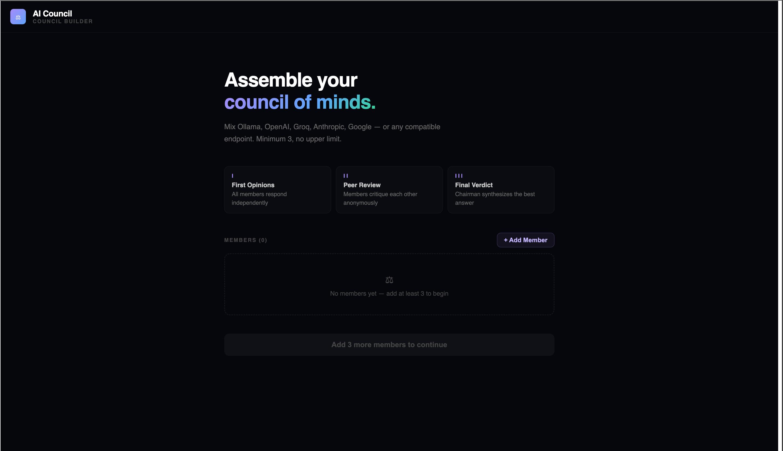Click the roman numeral II marker
The height and width of the screenshot is (451, 783).
(346, 176)
